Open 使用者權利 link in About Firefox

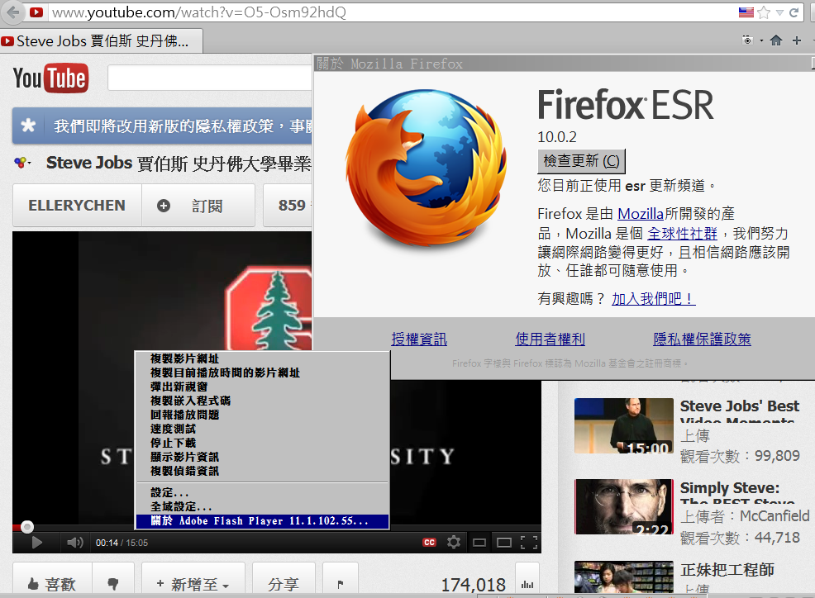click(x=550, y=339)
